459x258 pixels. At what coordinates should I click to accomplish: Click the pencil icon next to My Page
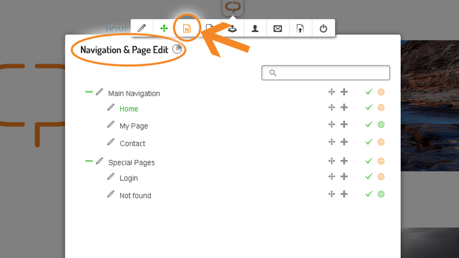coord(111,124)
